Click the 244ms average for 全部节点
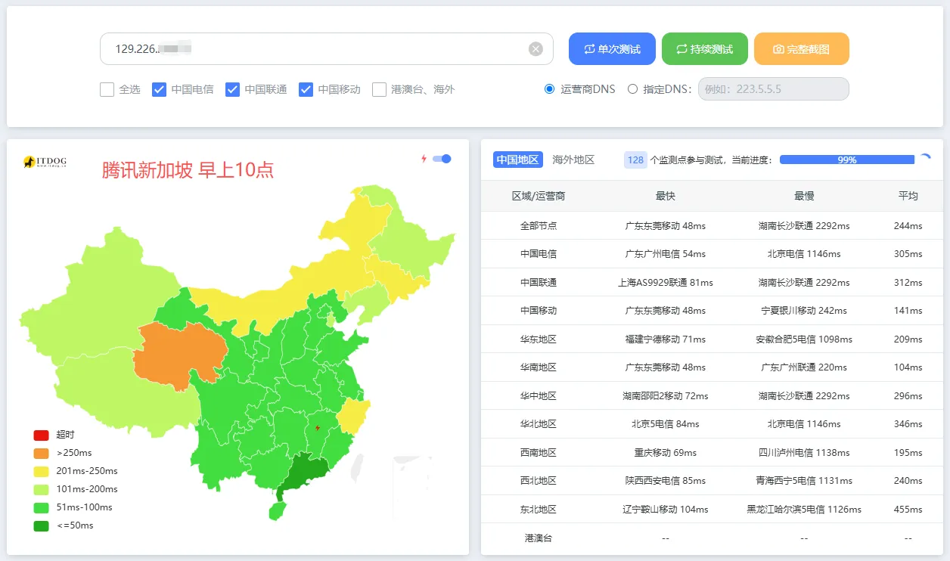Screen dimensions: 950x561 pyautogui.click(x=908, y=225)
